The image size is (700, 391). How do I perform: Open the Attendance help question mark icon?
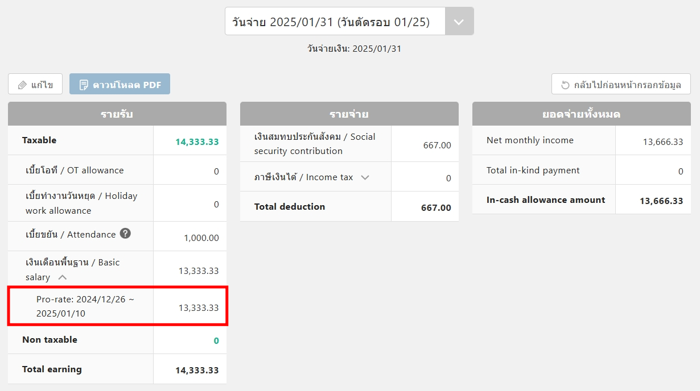tap(125, 234)
